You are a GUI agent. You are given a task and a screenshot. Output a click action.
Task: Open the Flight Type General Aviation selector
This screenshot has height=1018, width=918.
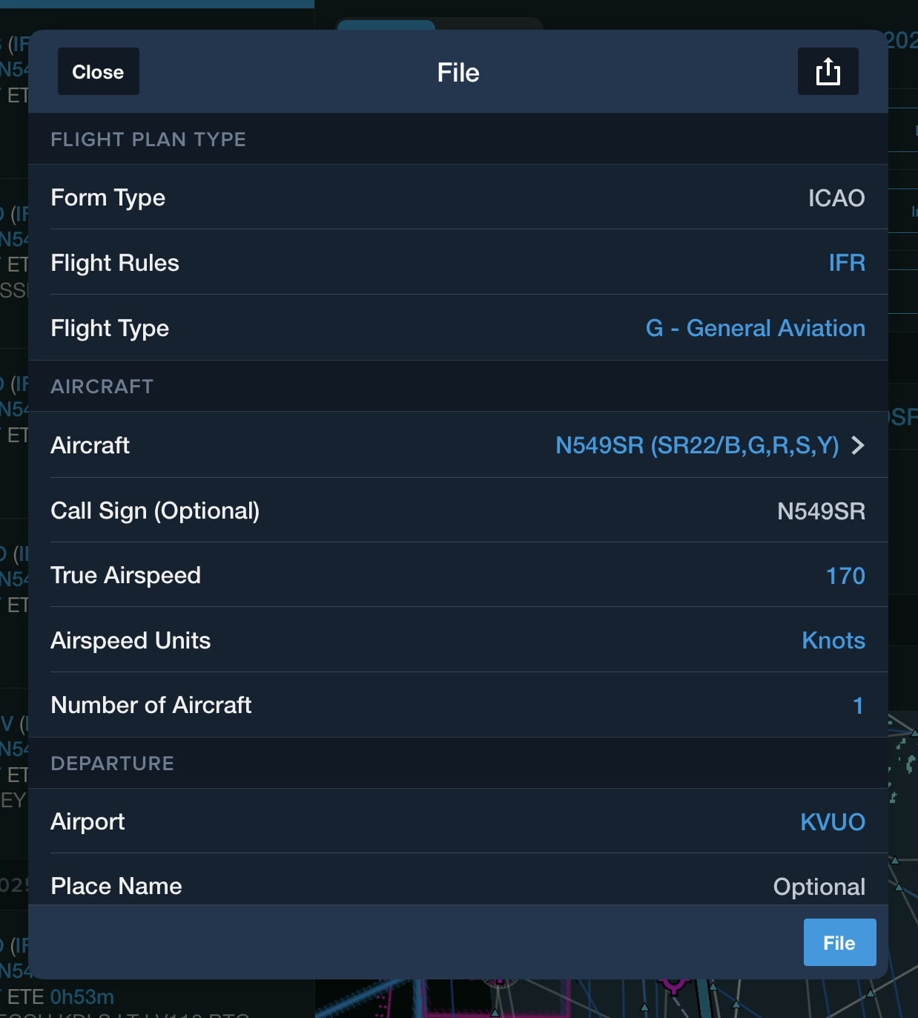(x=754, y=328)
